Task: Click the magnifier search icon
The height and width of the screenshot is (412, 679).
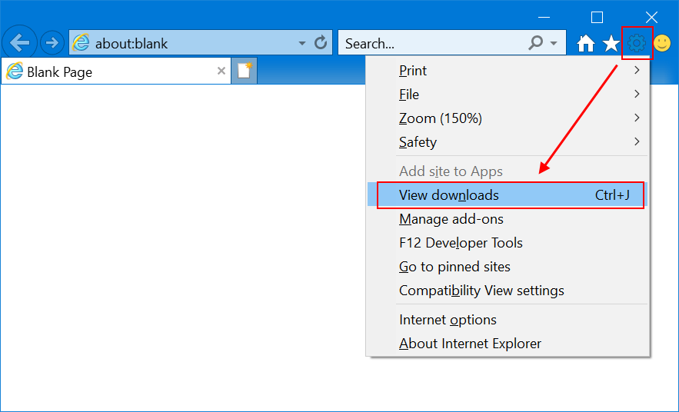Action: click(536, 42)
